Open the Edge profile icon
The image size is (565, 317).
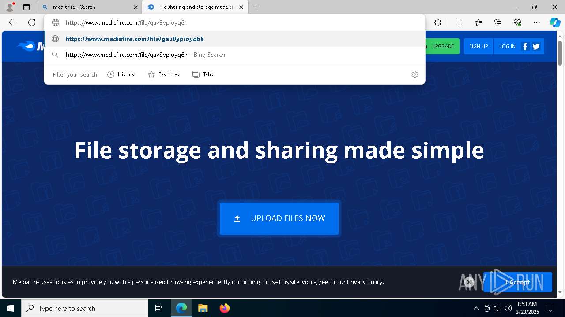point(10,7)
